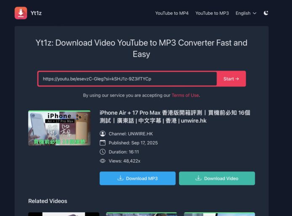Click the Yt1z brand name text

pyautogui.click(x=36, y=13)
